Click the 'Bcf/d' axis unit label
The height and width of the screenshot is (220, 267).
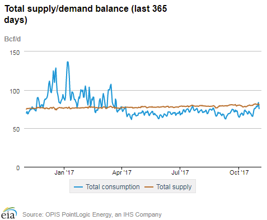click(12, 39)
